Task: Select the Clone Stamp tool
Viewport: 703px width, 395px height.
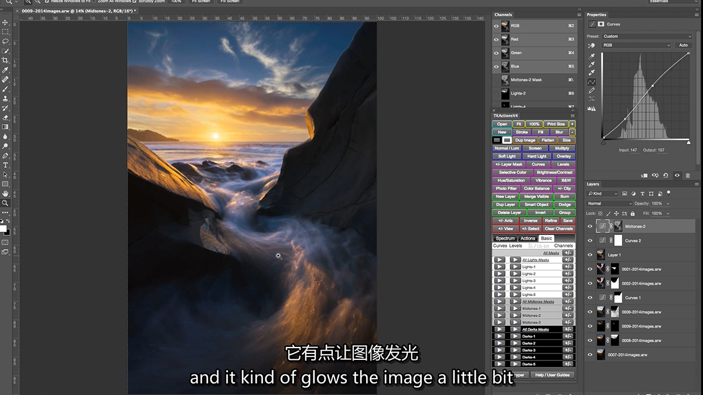Action: pyautogui.click(x=5, y=98)
